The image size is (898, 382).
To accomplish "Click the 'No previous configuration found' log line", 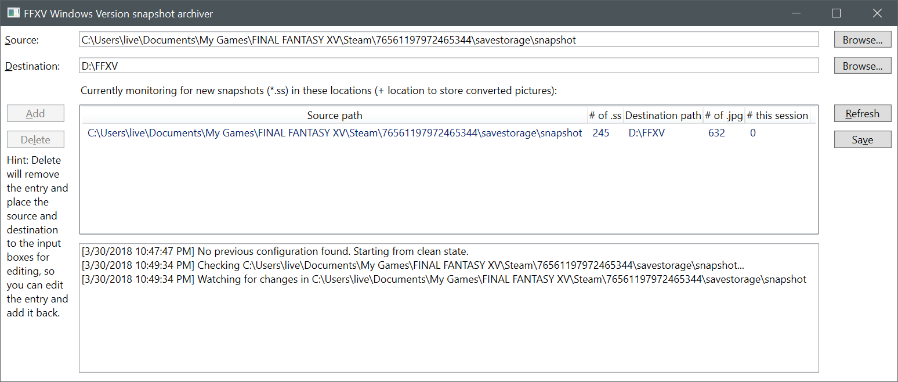I will coord(275,251).
